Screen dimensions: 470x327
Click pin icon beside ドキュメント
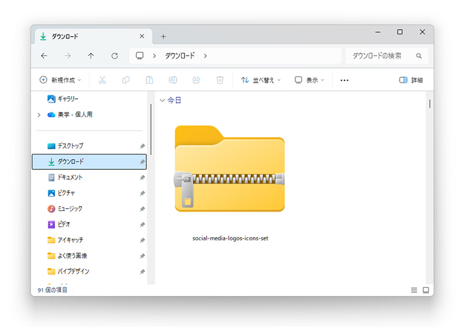(x=142, y=177)
